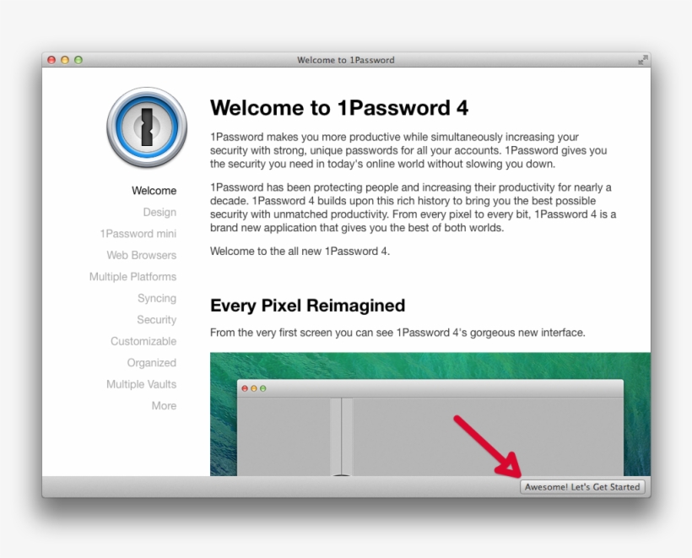
Task: Go to the 1Password mini section
Action: (x=138, y=234)
